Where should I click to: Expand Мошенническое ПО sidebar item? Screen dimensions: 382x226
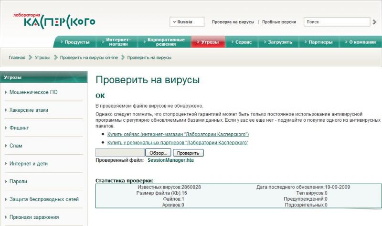point(33,92)
